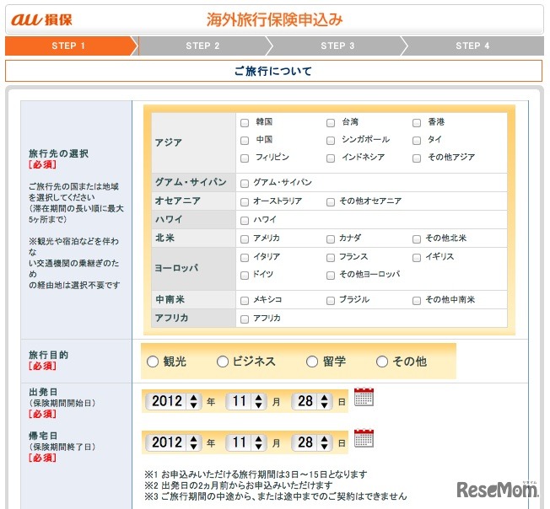Check the メキシコ checkbox

(x=245, y=301)
